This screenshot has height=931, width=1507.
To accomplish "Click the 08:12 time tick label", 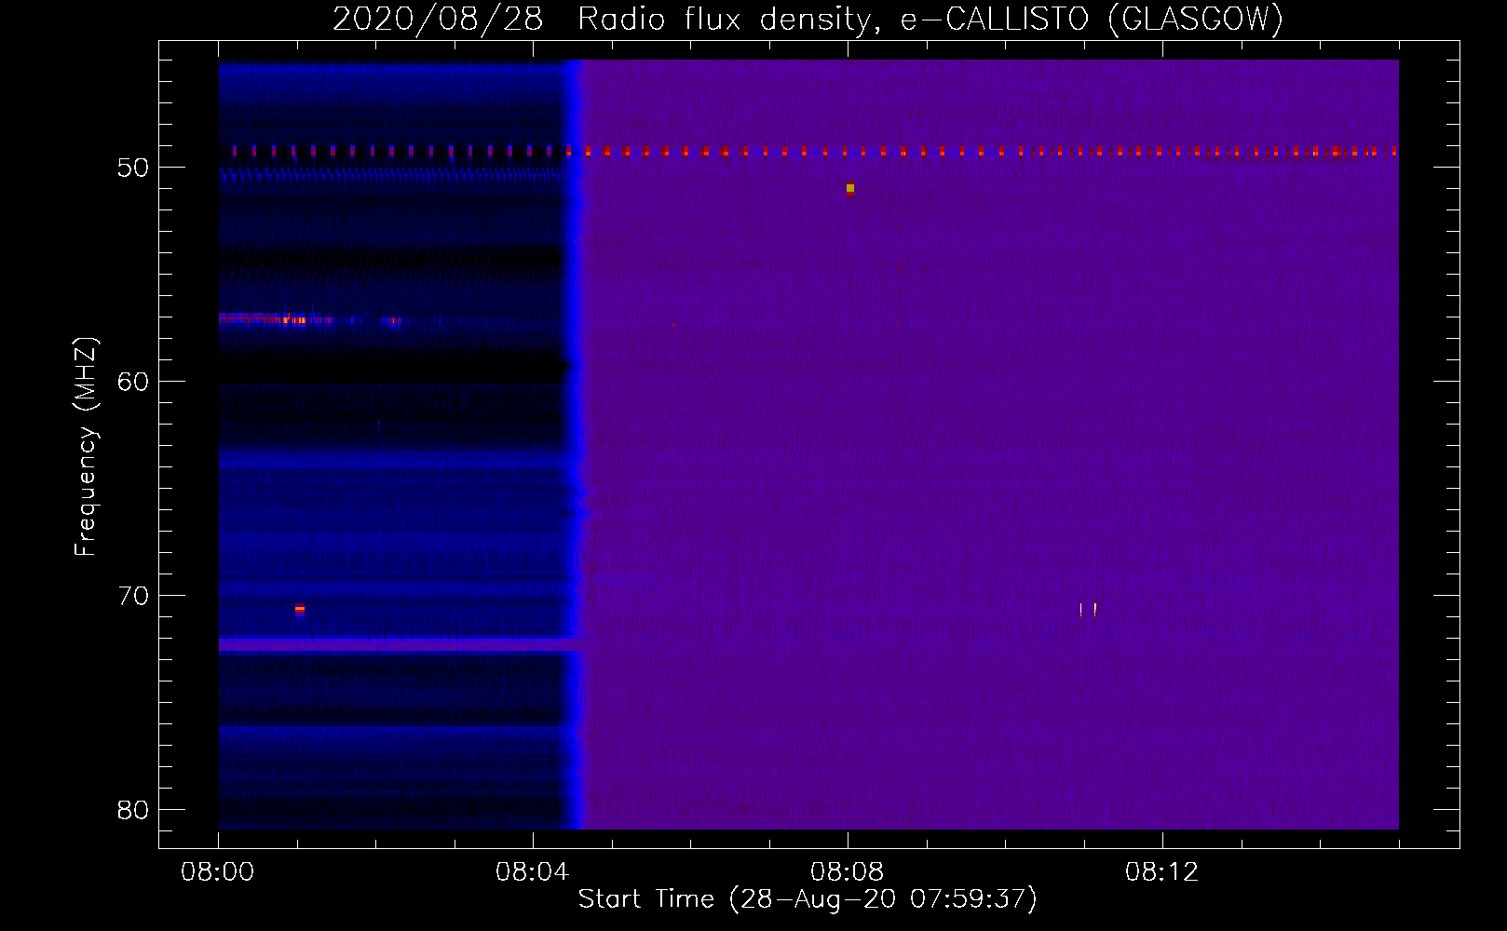I will (1162, 872).
